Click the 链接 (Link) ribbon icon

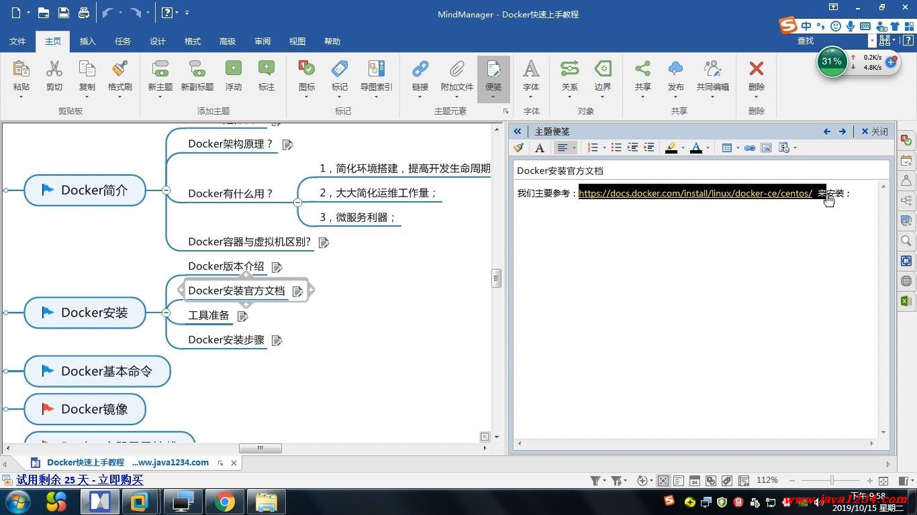tap(420, 70)
